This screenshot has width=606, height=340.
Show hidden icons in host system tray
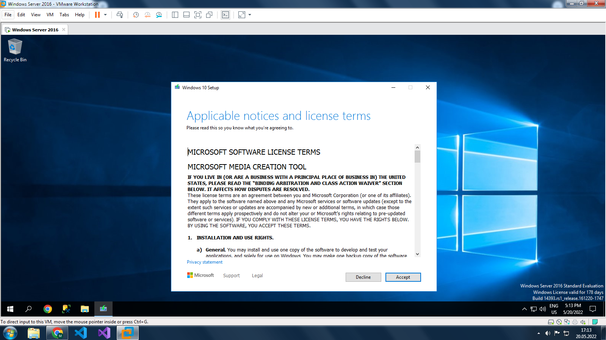(539, 333)
